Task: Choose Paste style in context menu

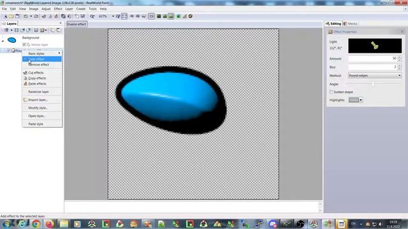Action: click(x=42, y=124)
